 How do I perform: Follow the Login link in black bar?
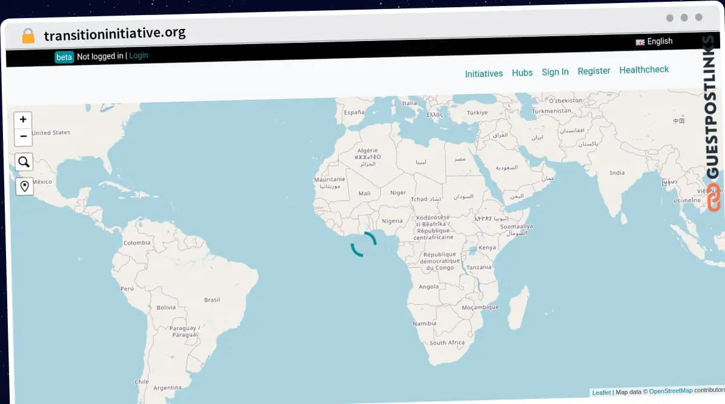[138, 55]
